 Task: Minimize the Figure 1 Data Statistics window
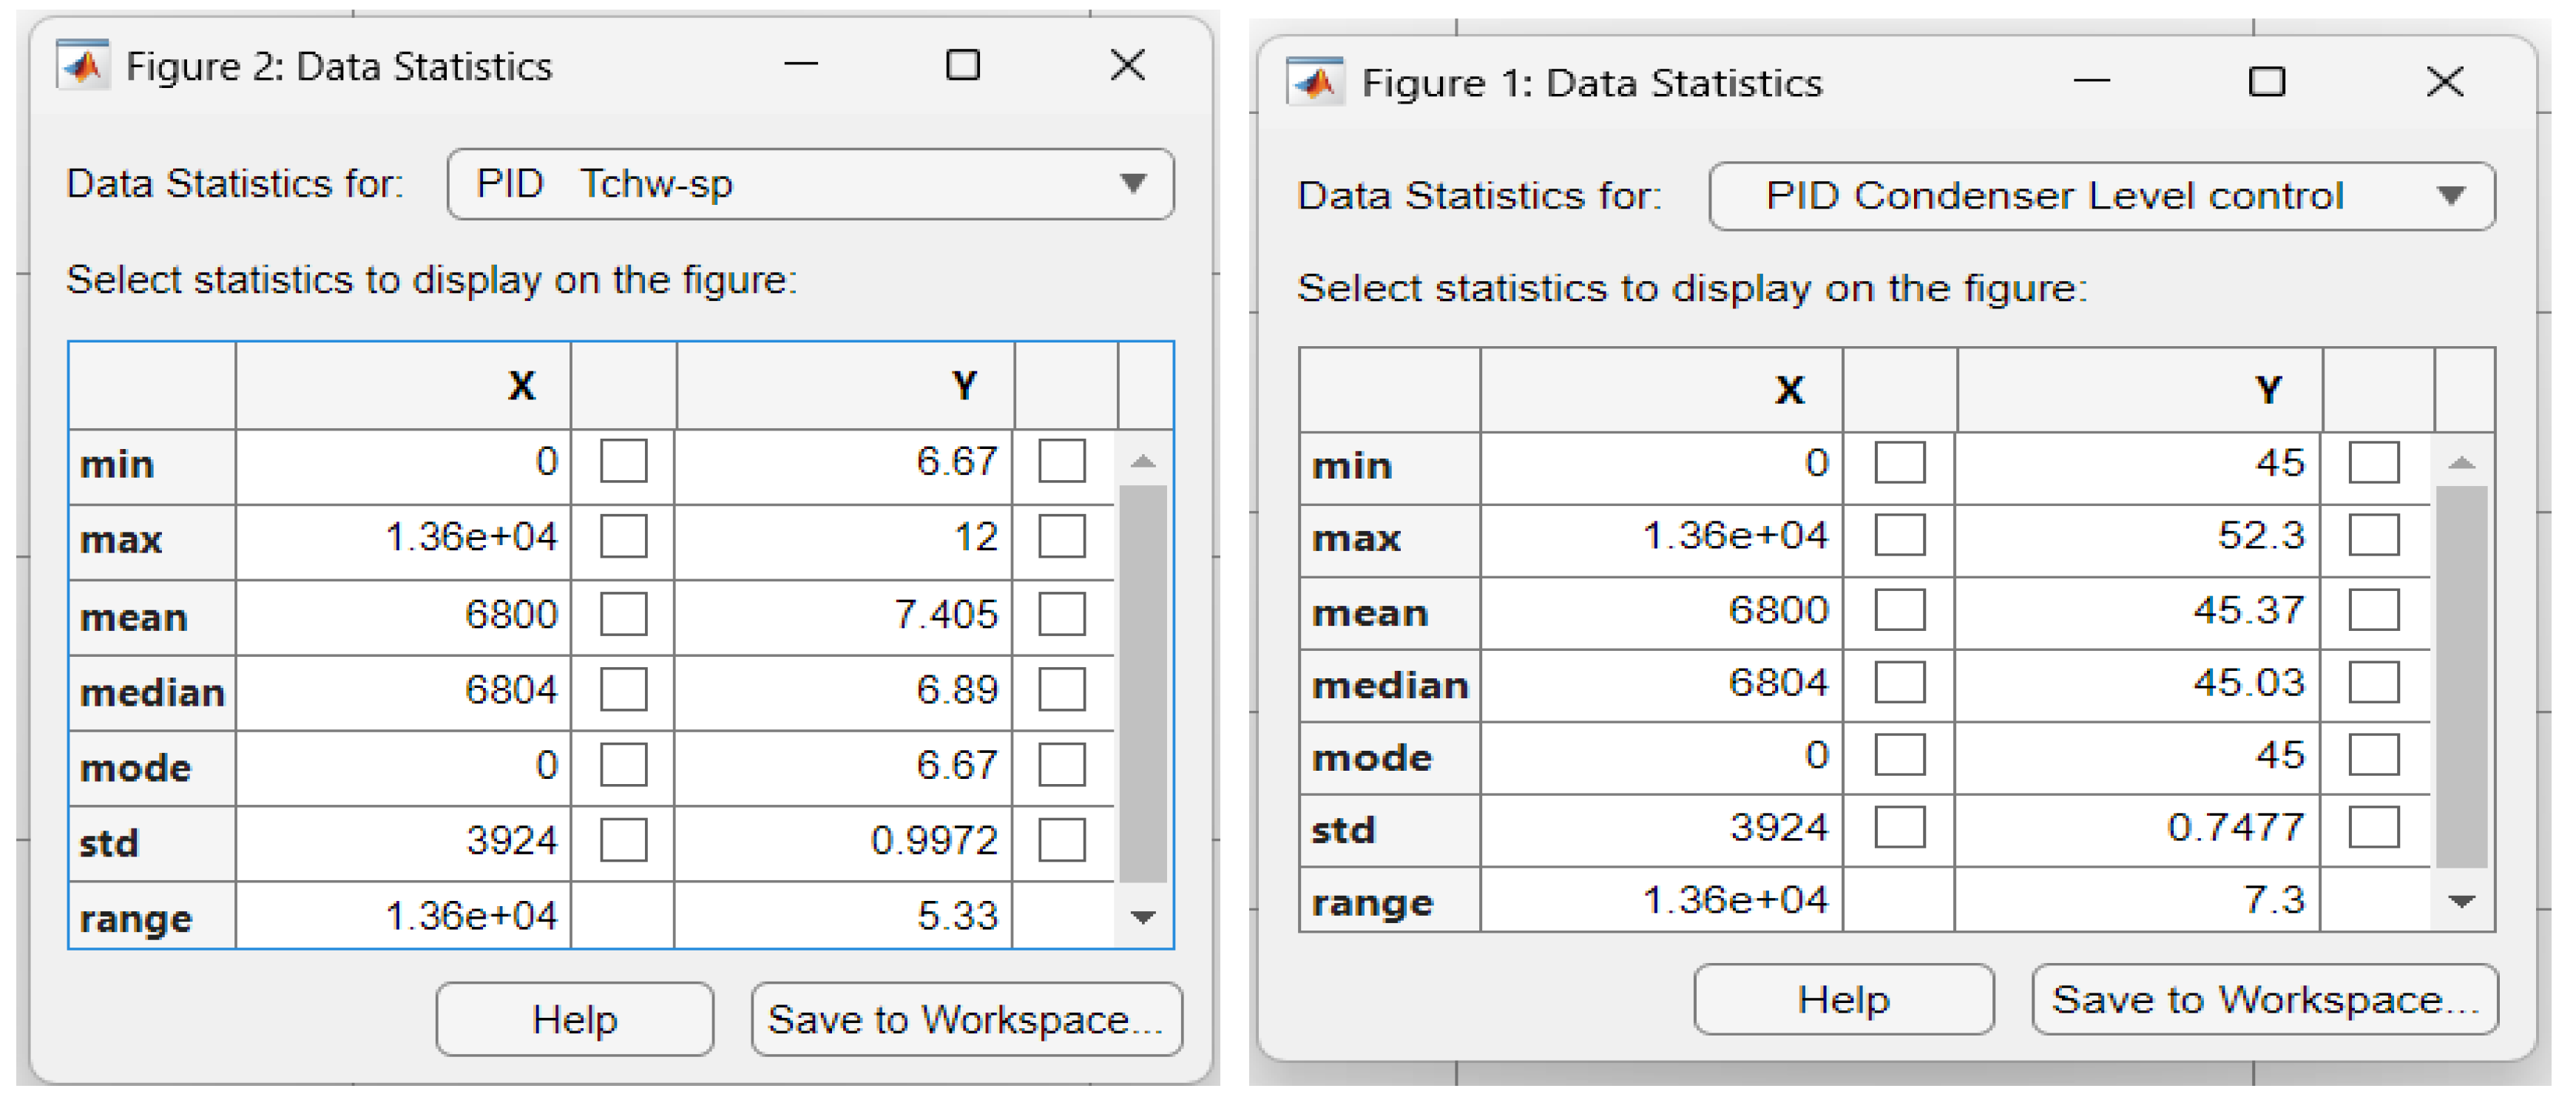[2091, 81]
